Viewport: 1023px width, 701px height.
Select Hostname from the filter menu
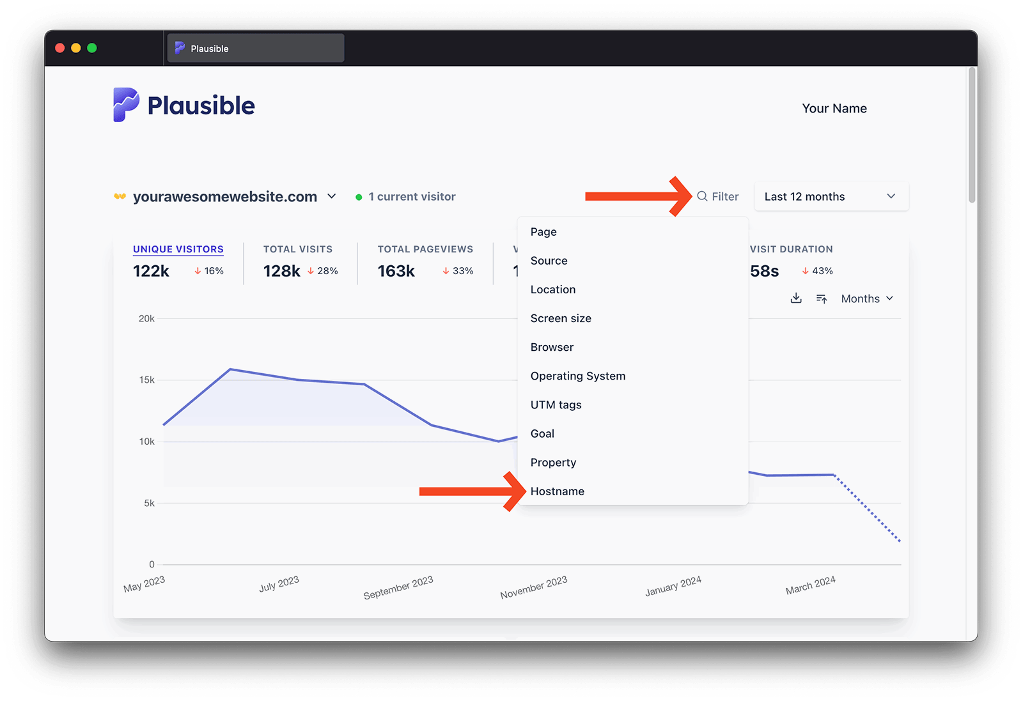tap(557, 491)
